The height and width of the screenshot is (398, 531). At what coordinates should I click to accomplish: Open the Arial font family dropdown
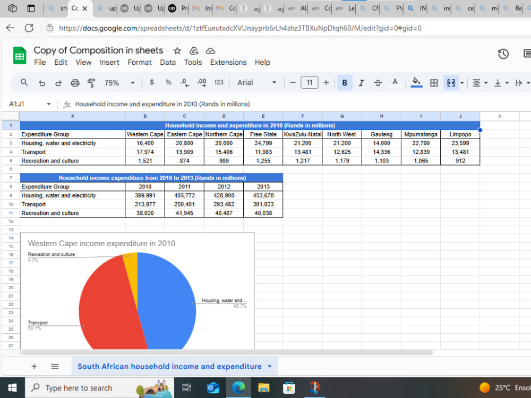[x=255, y=83]
